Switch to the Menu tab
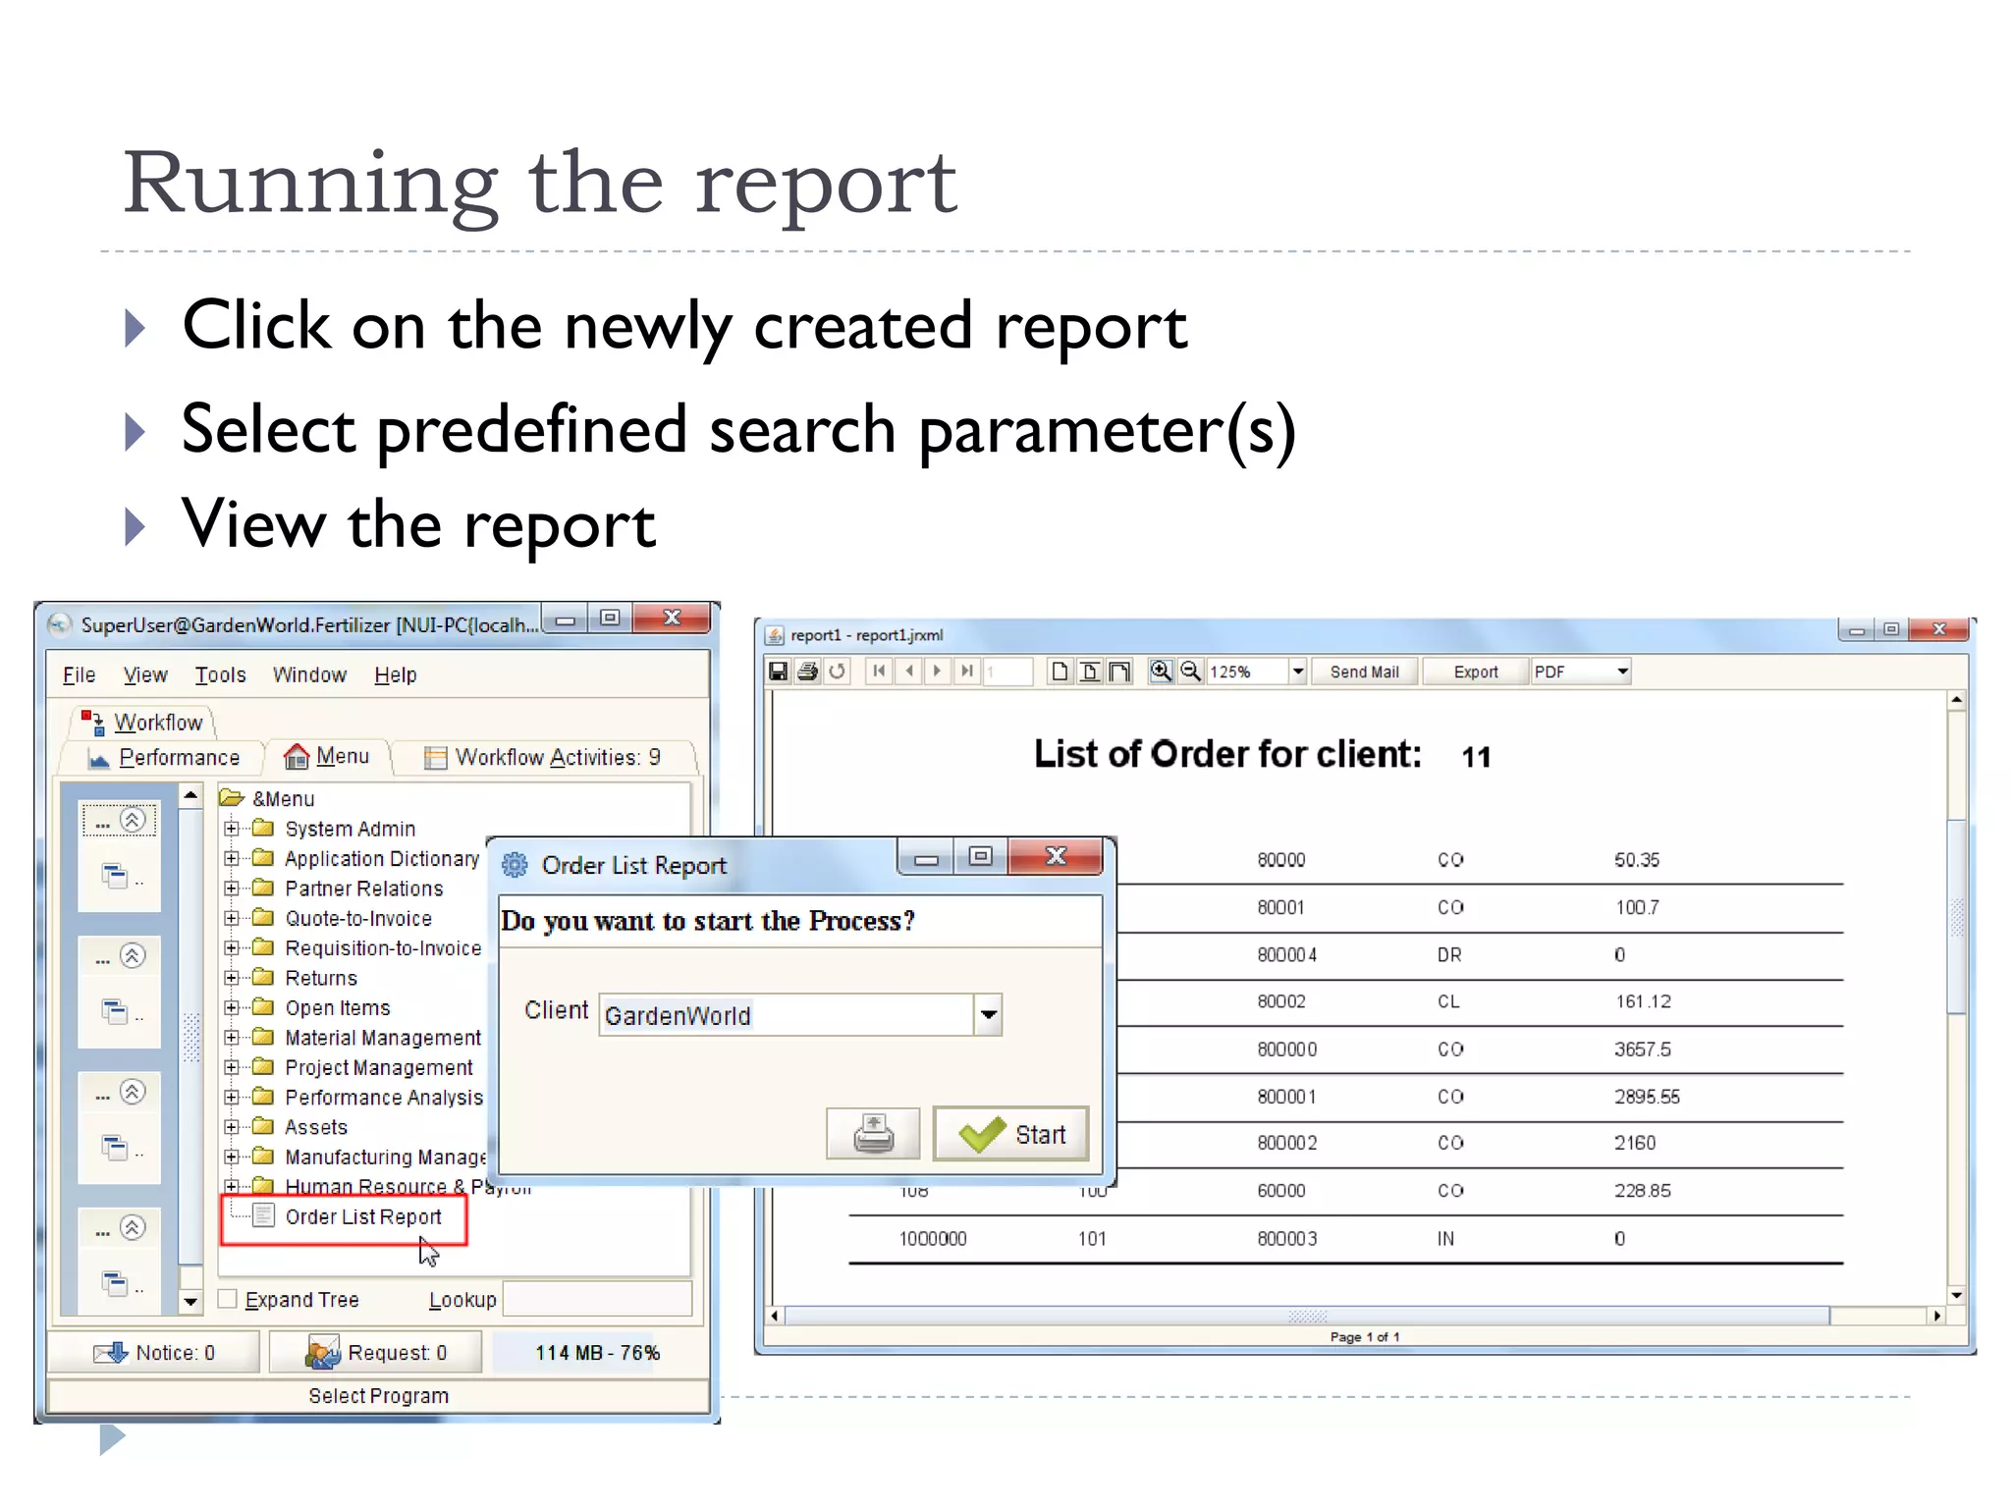Screen dimensions: 2011x1508 327,756
